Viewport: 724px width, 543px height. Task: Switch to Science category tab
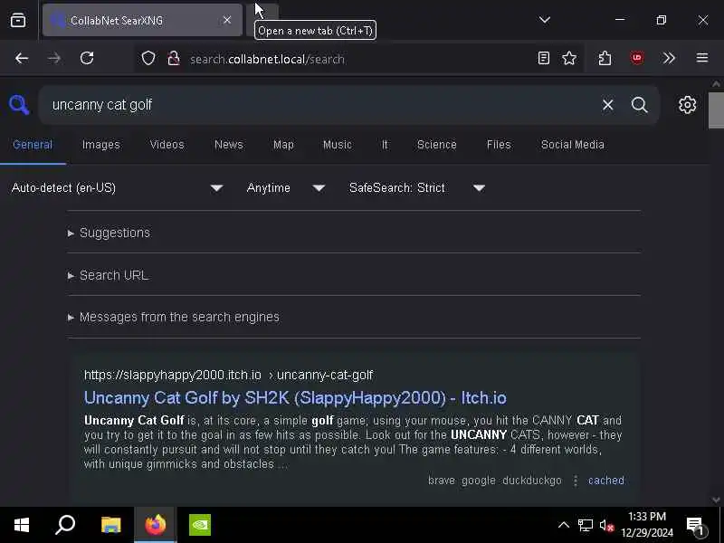[x=436, y=145]
